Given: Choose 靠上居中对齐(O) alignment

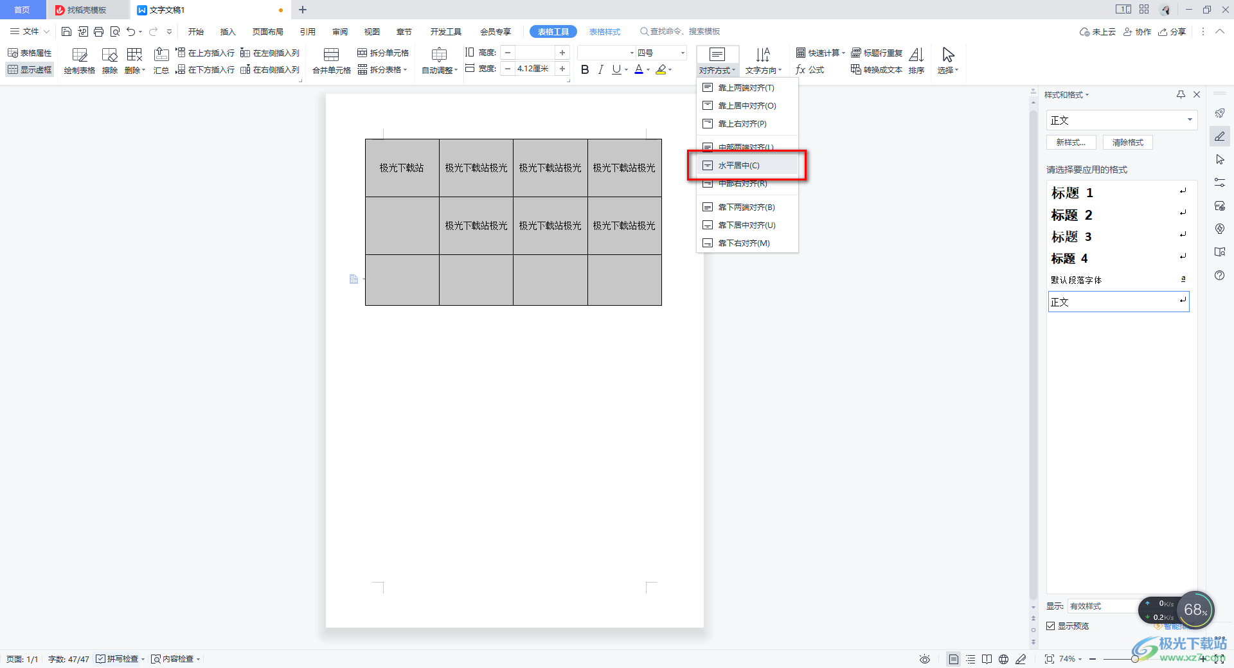Looking at the screenshot, I should click(x=747, y=105).
